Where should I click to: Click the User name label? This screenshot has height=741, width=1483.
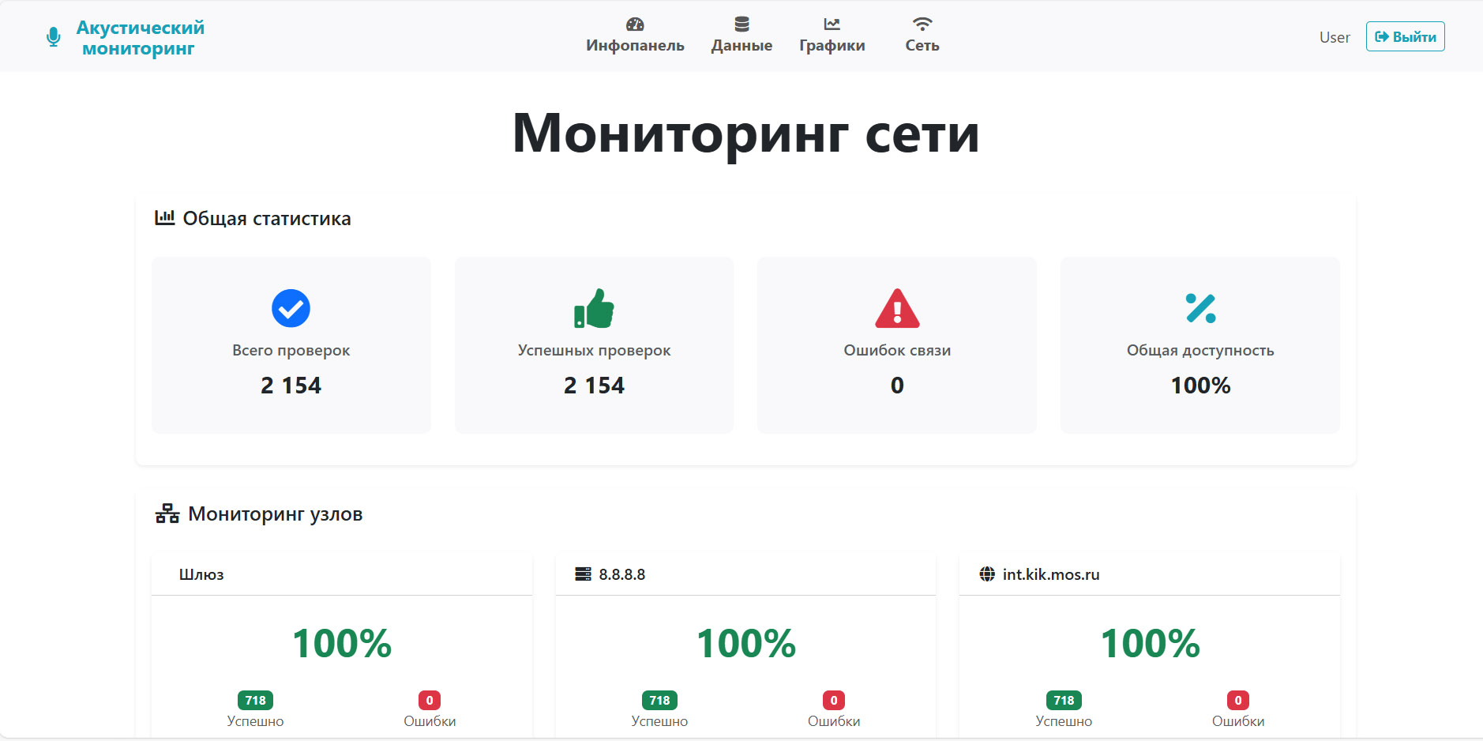pos(1334,37)
